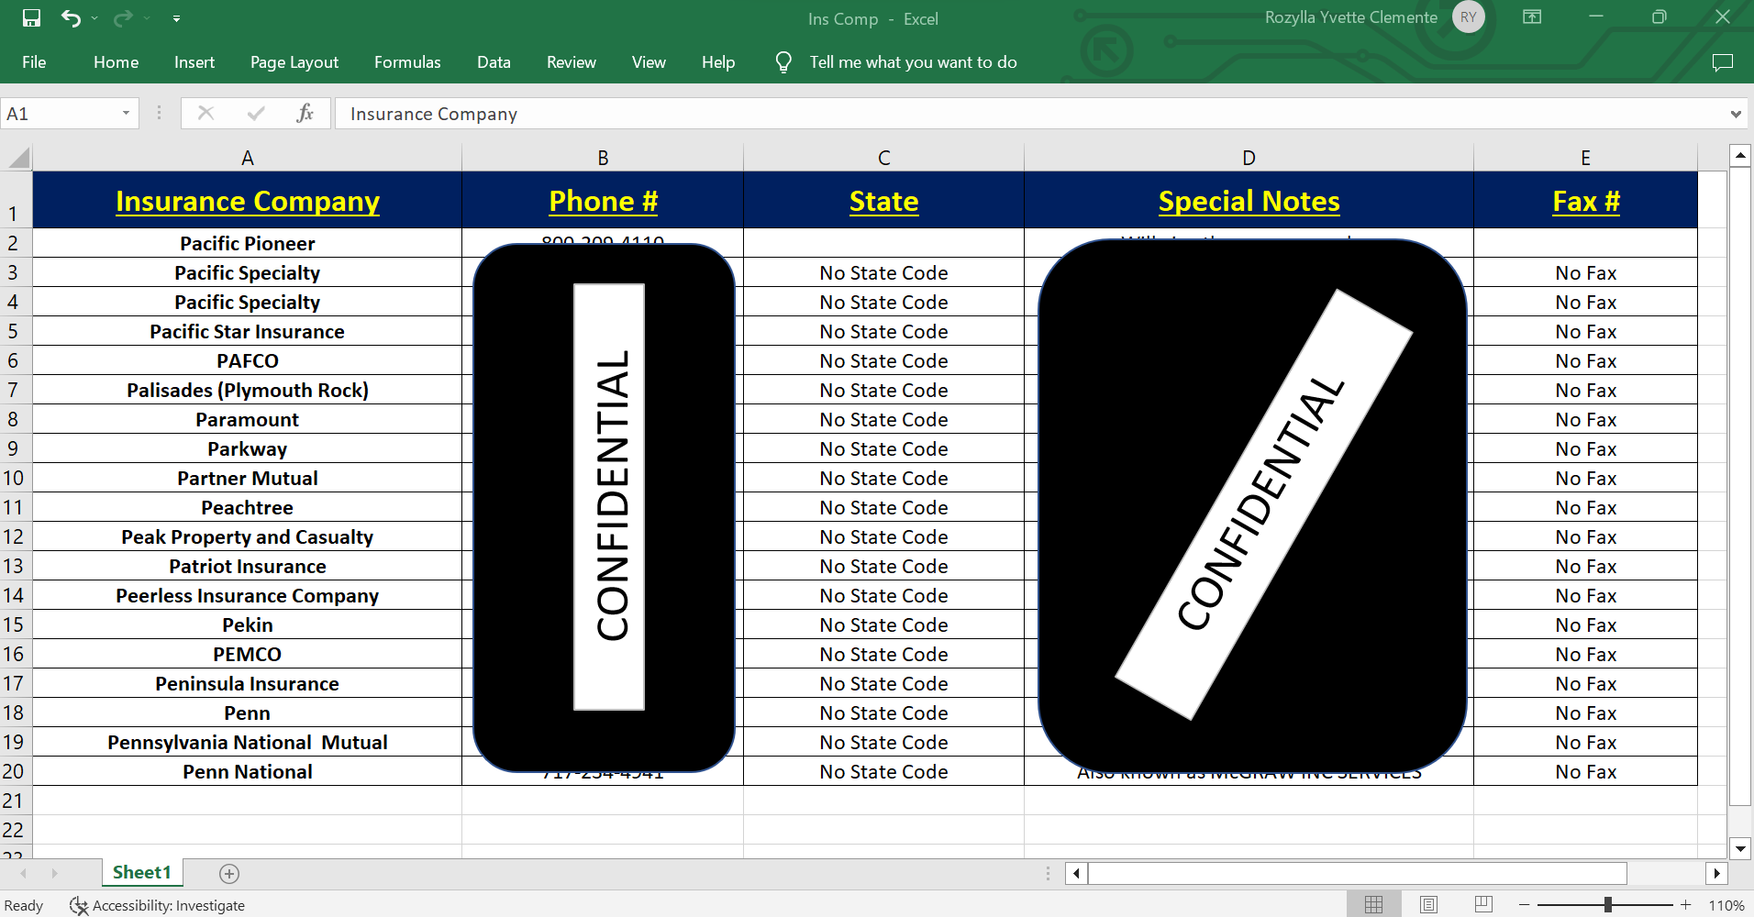Image resolution: width=1754 pixels, height=917 pixels.
Task: Open Customize Quick Access Toolbar menu
Action: point(176,18)
